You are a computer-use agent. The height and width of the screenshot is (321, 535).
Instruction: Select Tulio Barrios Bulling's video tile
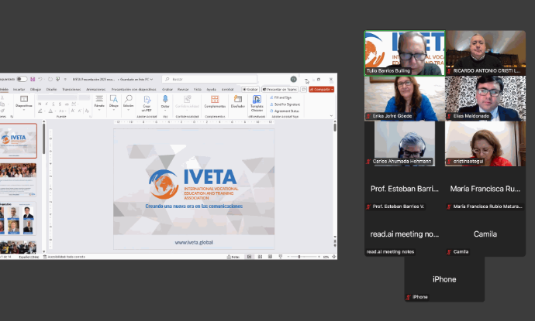[405, 53]
